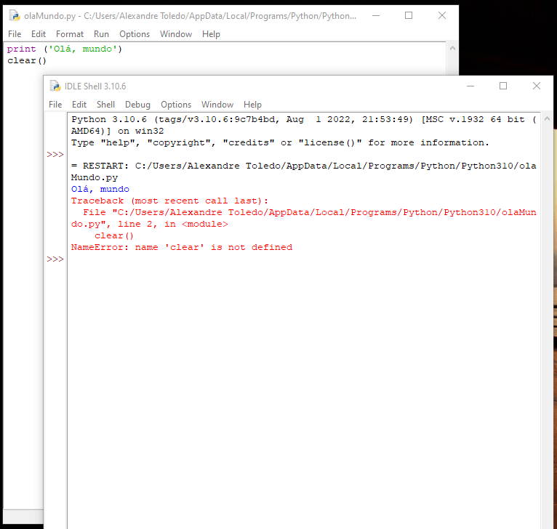Viewport: 557px width, 529px height.
Task: Open the Format menu in the editor
Action: click(70, 34)
